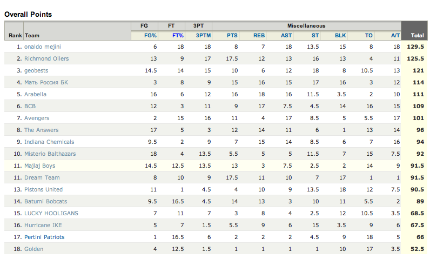Screen dimensions: 430x258
Task: Click the Overall Points heading
Action: (28, 14)
